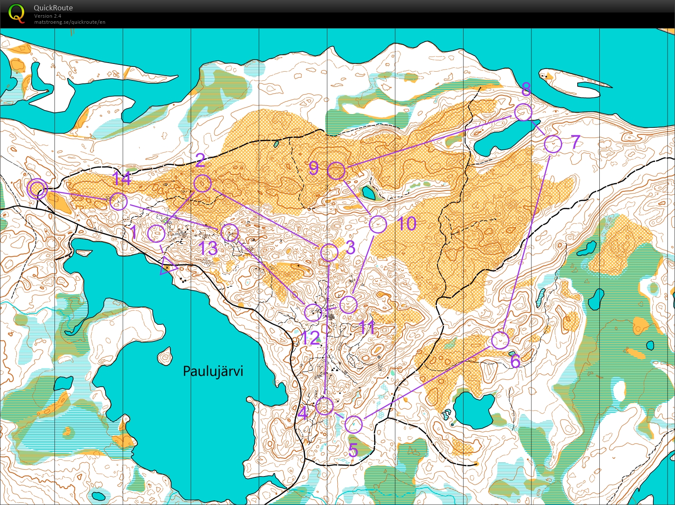675x505 pixels.
Task: Select the control circle for control 1
Action: coord(157,234)
